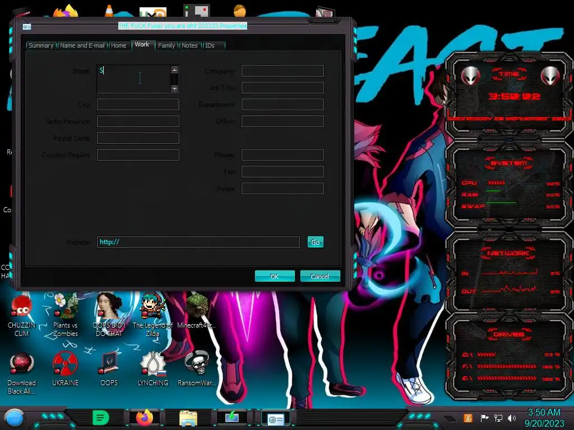
Task: Open File Explorer from the taskbar
Action: pos(188,418)
